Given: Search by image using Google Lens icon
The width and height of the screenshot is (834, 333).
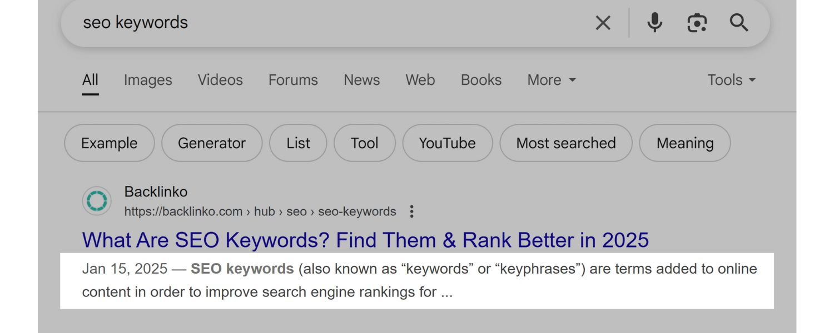Looking at the screenshot, I should (x=697, y=23).
